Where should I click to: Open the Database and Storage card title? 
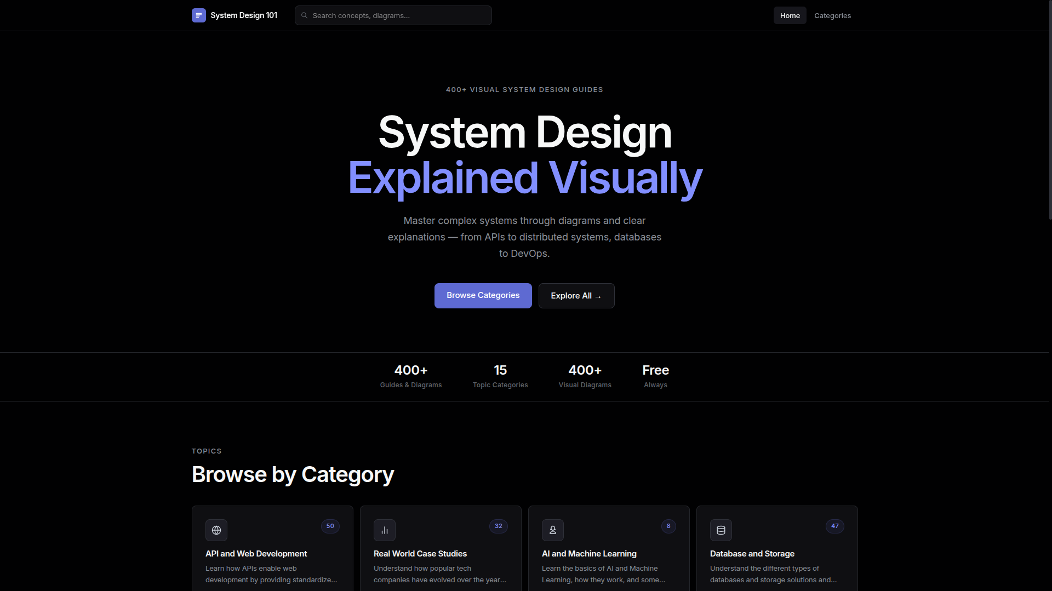coord(752,554)
